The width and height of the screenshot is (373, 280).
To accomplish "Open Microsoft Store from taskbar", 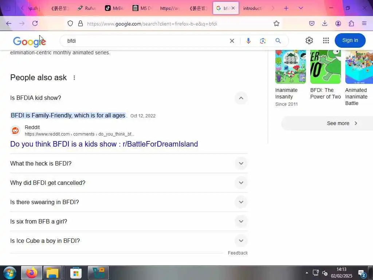I will coord(76,273).
